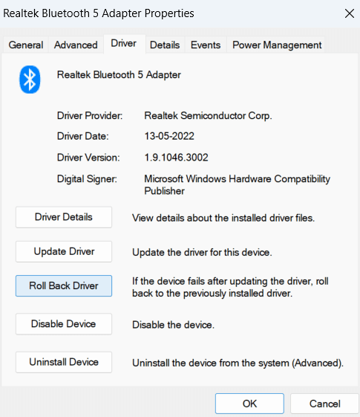Select the Microsoft Windows Hardware Compatibility Publisher text
The image size is (360, 417).
point(237,185)
